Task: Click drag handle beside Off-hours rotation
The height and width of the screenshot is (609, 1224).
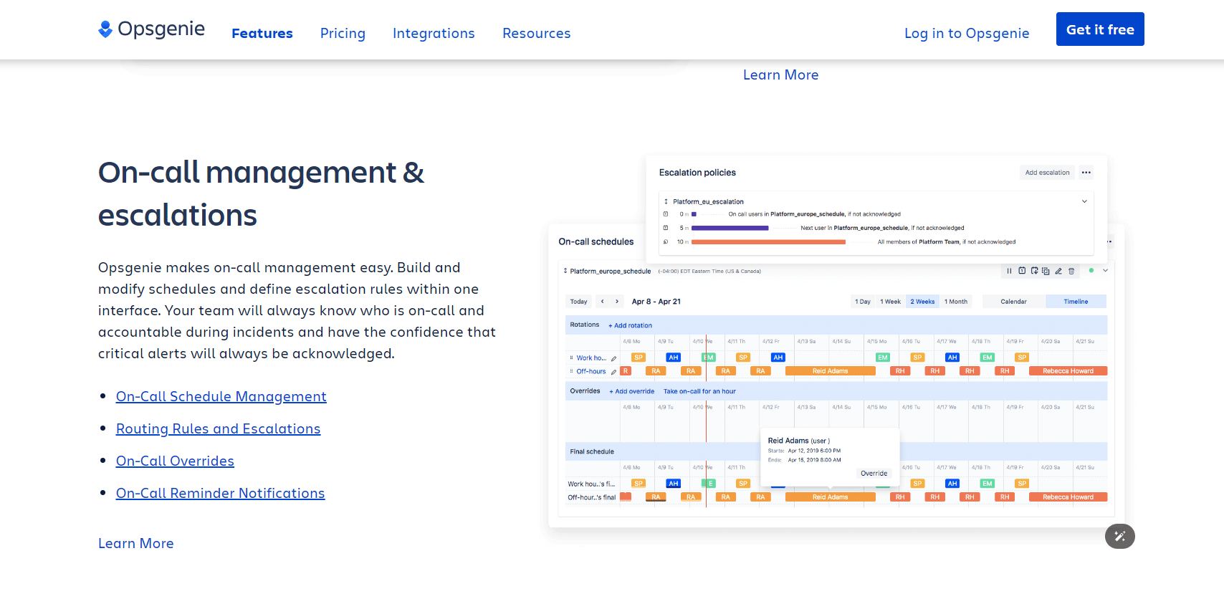Action: pyautogui.click(x=571, y=371)
